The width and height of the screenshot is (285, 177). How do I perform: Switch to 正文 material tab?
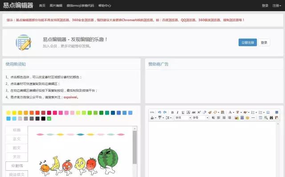click(17, 139)
